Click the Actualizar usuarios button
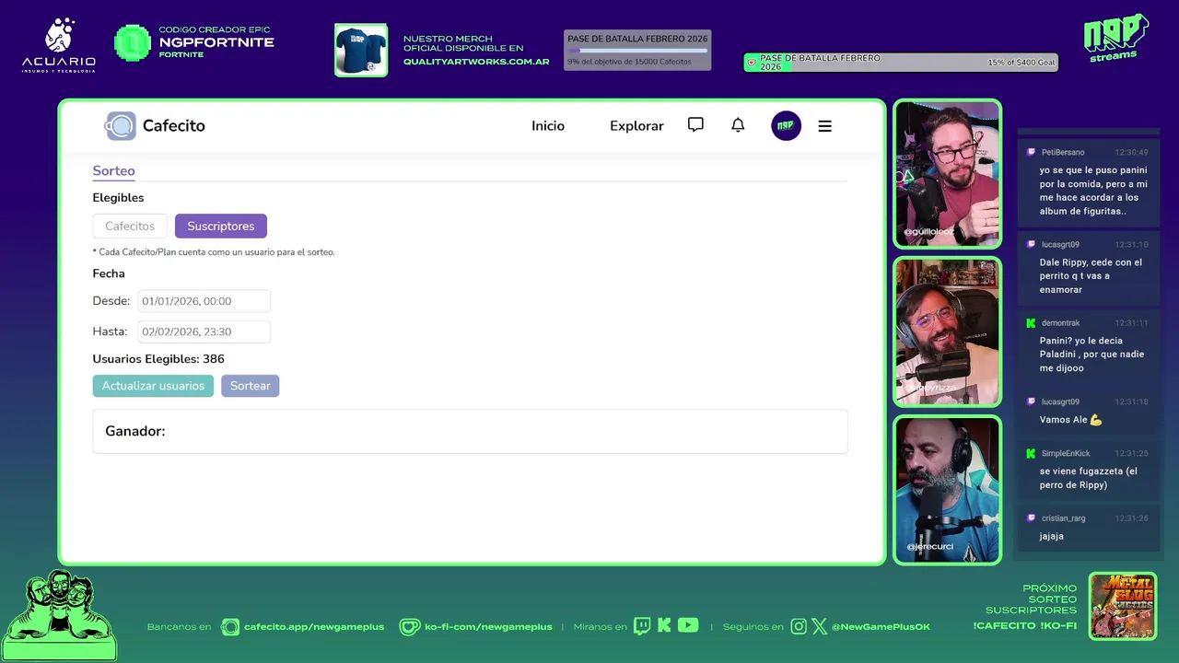The image size is (1179, 663). (153, 386)
